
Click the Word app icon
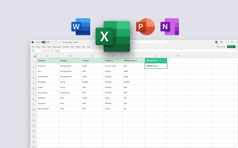pyautogui.click(x=81, y=27)
